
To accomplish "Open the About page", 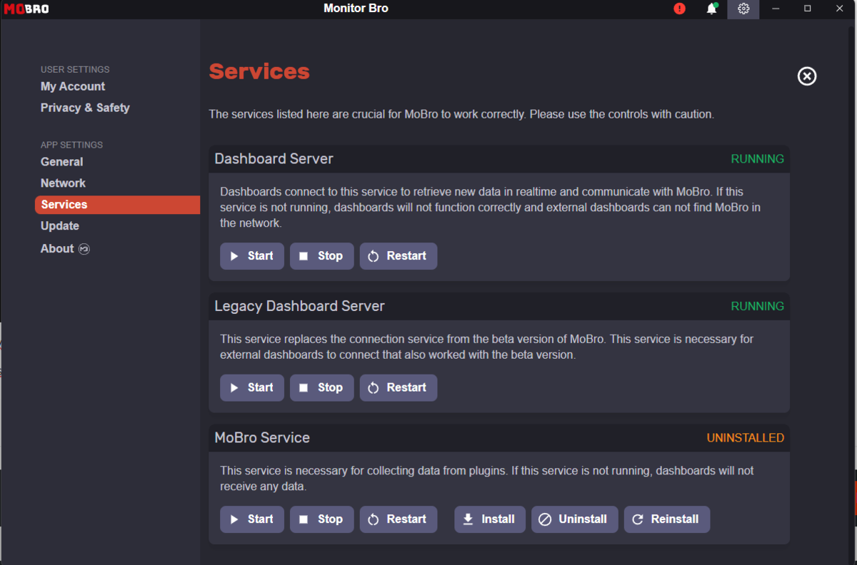I will click(57, 248).
